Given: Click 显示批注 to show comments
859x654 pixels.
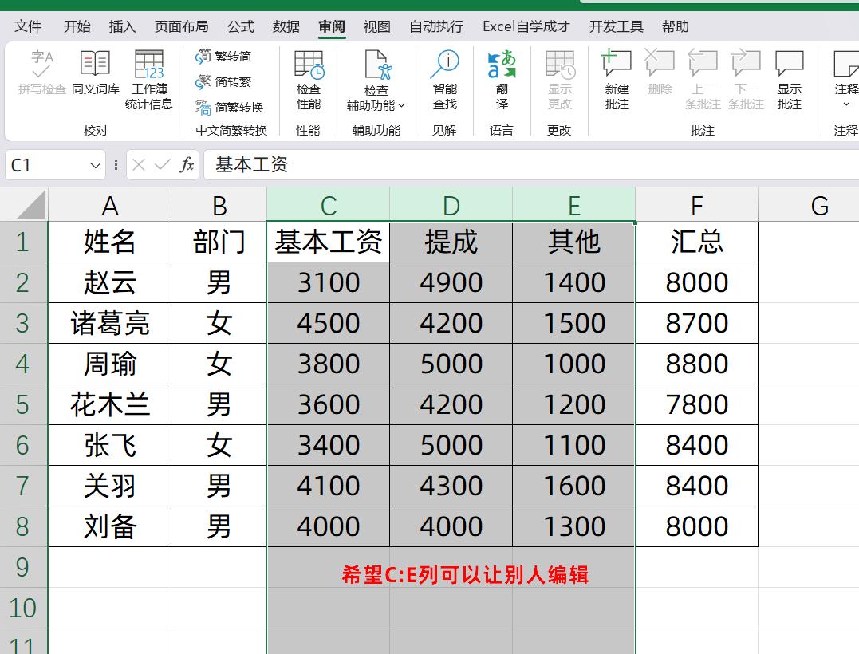Looking at the screenshot, I should click(x=790, y=80).
